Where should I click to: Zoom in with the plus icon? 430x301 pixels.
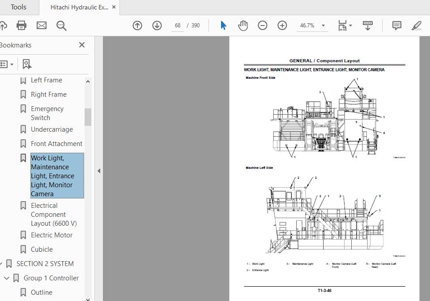[x=282, y=26]
